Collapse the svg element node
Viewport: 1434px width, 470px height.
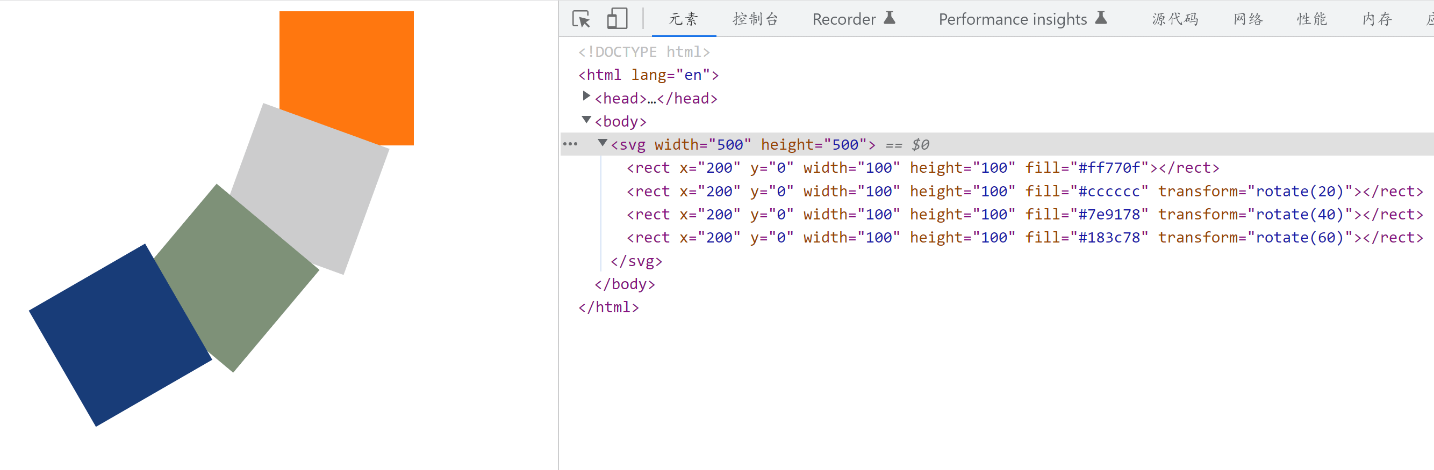click(x=603, y=143)
